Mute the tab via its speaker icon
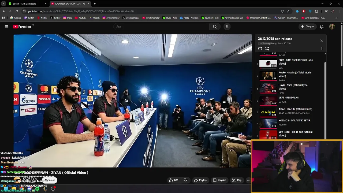The height and width of the screenshot is (193, 343). point(84,3)
